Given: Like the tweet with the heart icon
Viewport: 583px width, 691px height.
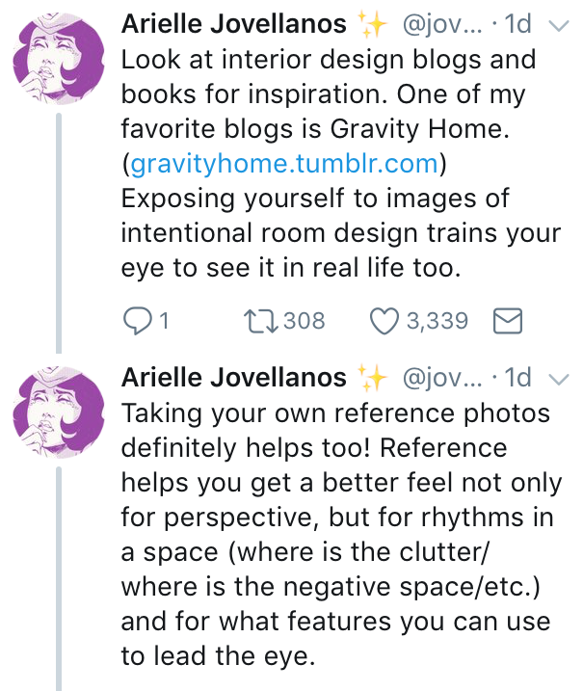Looking at the screenshot, I should [387, 321].
